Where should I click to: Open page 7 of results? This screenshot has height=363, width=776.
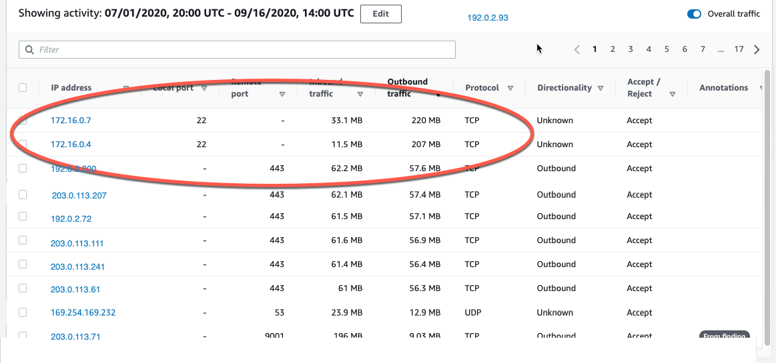point(702,49)
